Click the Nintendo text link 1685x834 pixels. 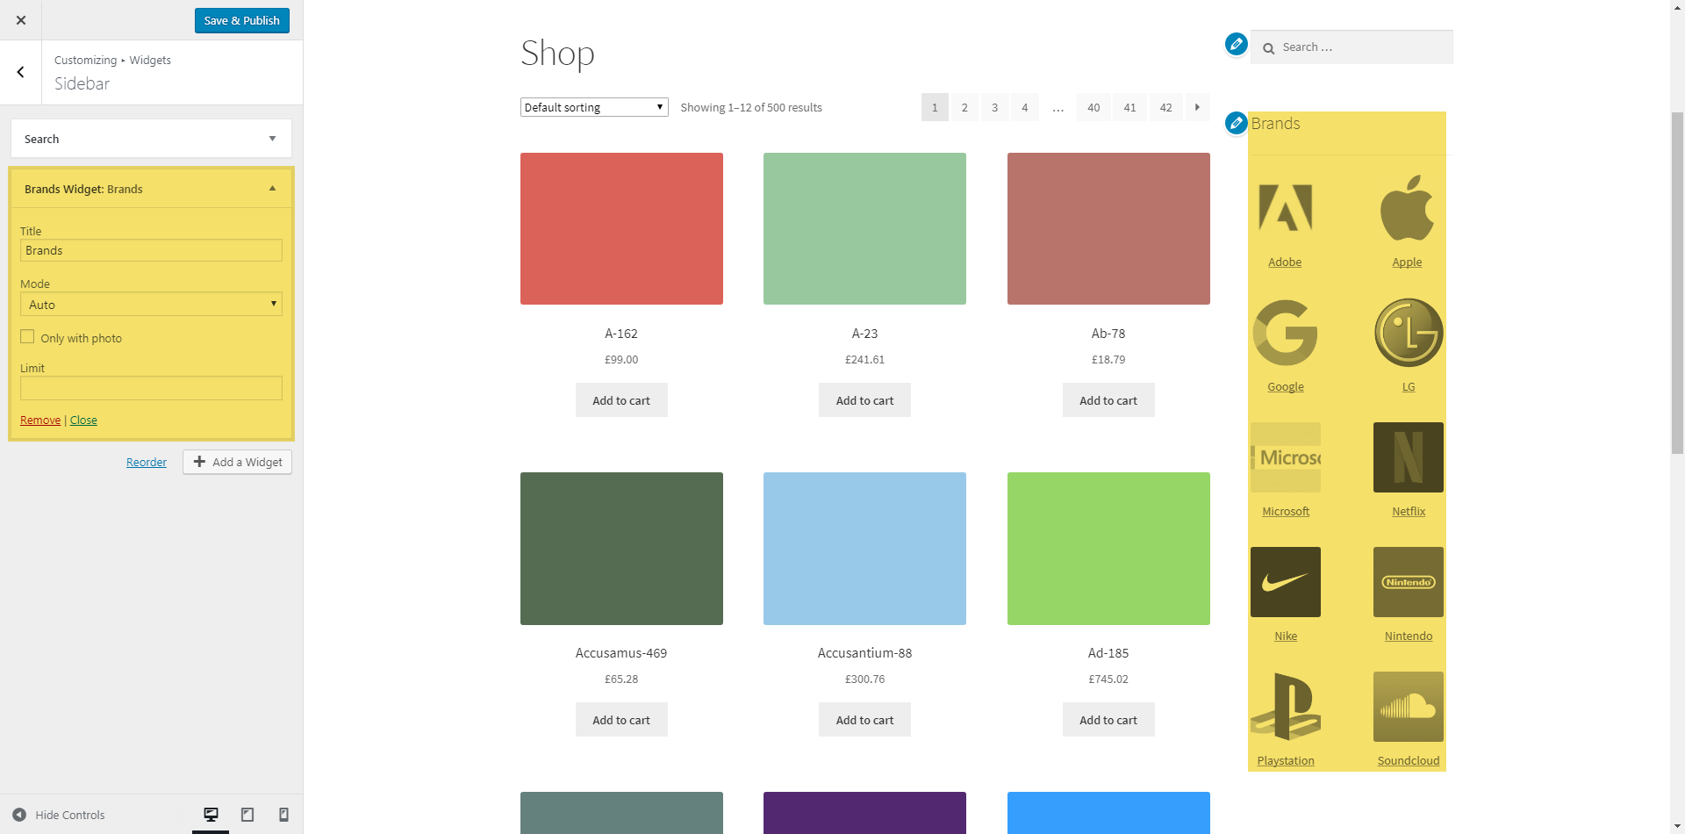coord(1409,636)
